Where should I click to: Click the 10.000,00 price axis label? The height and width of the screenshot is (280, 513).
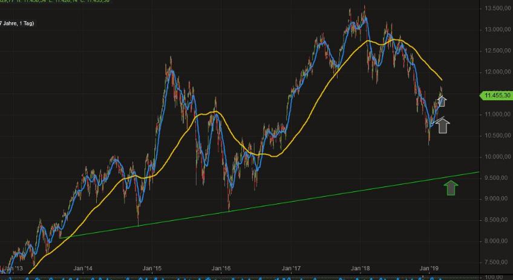498,157
